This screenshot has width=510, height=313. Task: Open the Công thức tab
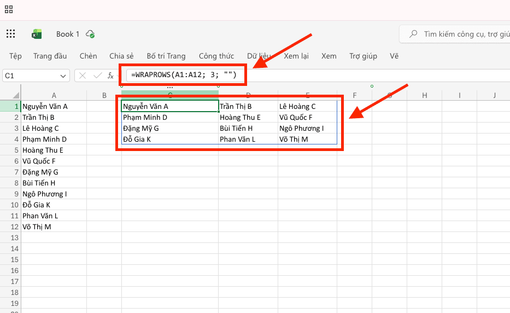[x=216, y=56]
